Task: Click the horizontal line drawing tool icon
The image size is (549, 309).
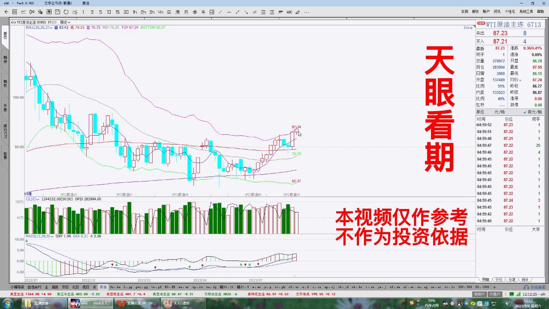Action: point(229,12)
